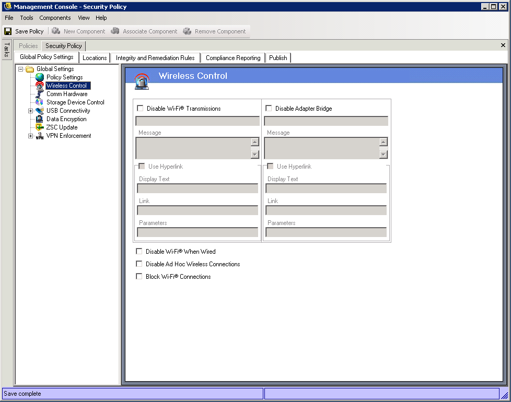Switch to the Locations tab

click(95, 58)
